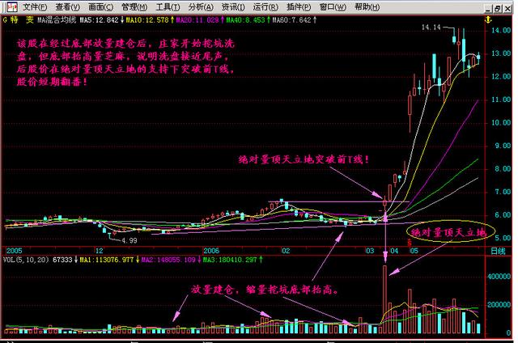Click the MA2:148055.109 volume average label
The height and width of the screenshot is (343, 518).
[x=168, y=260]
